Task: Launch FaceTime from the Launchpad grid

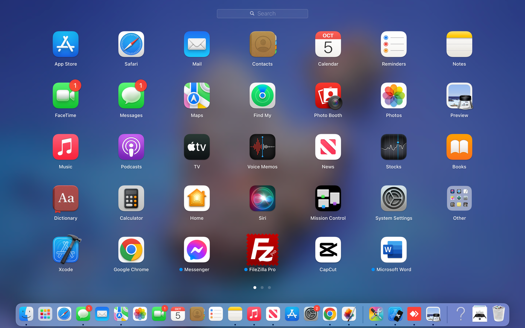Action: [x=66, y=95]
